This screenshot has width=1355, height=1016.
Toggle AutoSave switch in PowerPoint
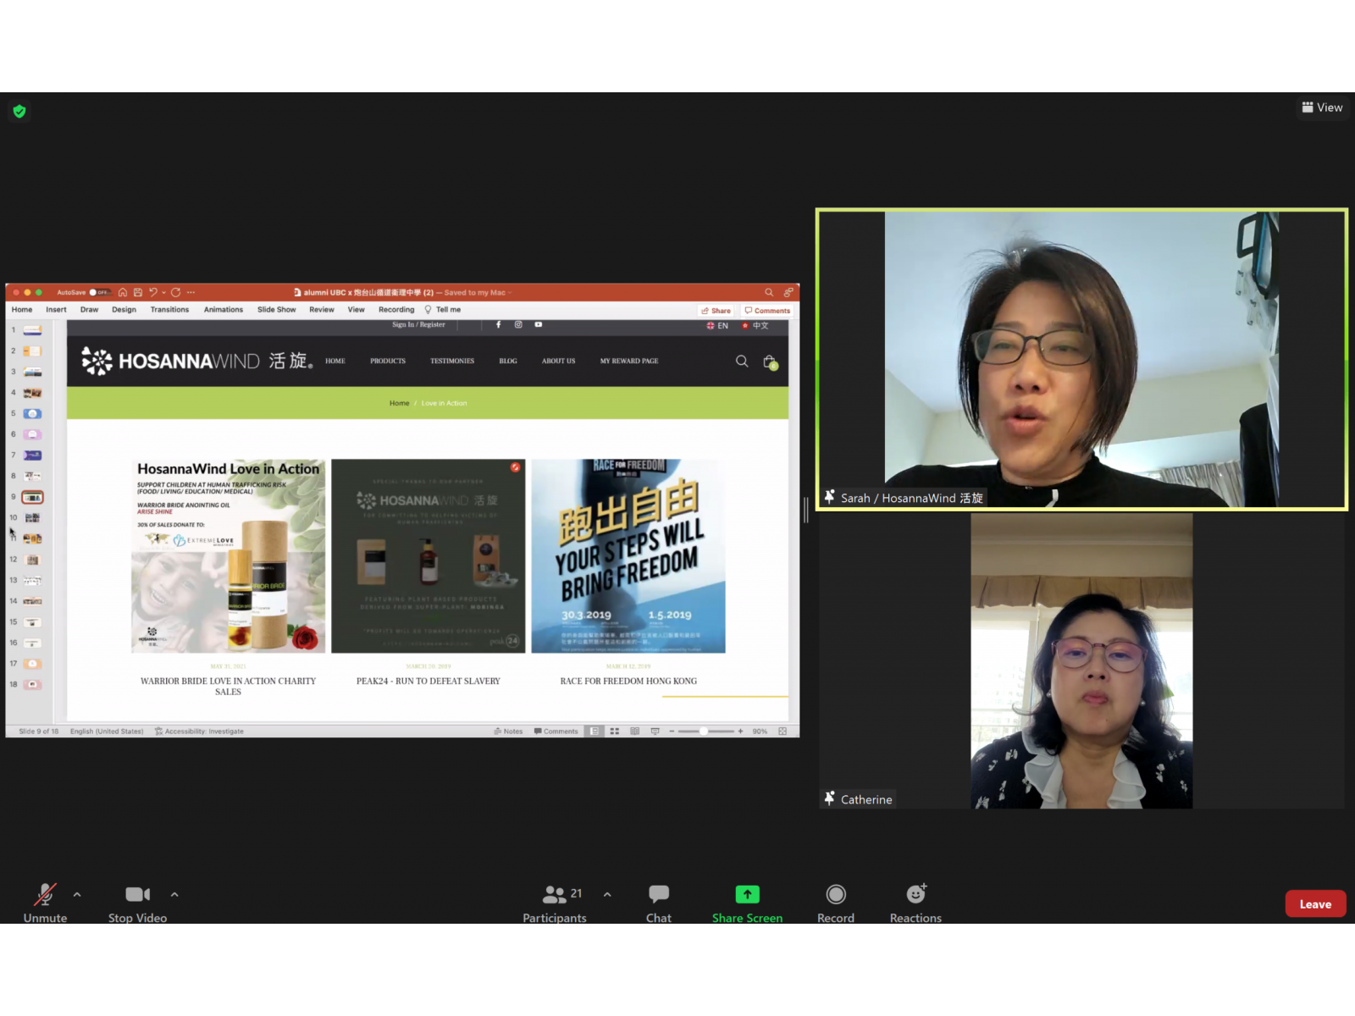pyautogui.click(x=98, y=292)
